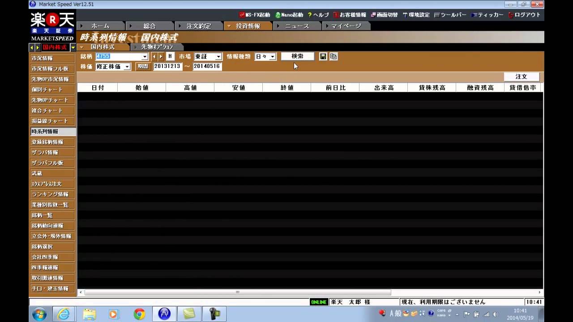
Task: Open 環境設定 settings
Action: click(416, 15)
